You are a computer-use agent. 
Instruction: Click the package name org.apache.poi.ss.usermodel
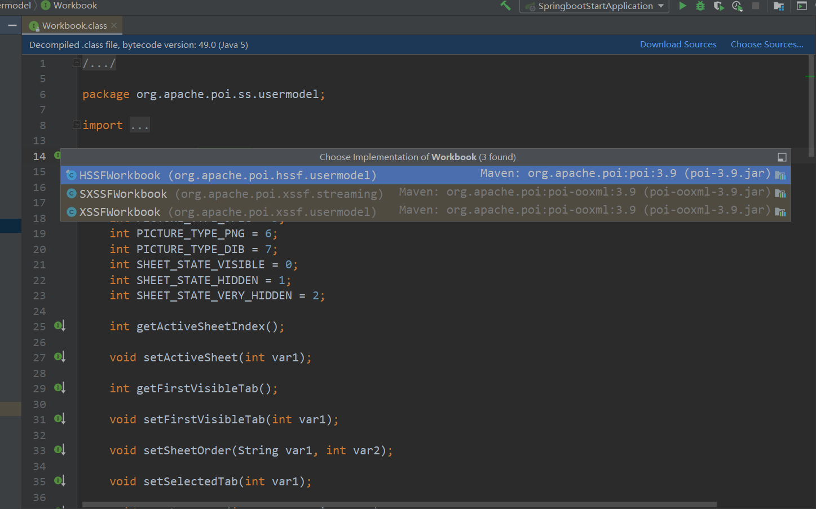[x=228, y=94]
